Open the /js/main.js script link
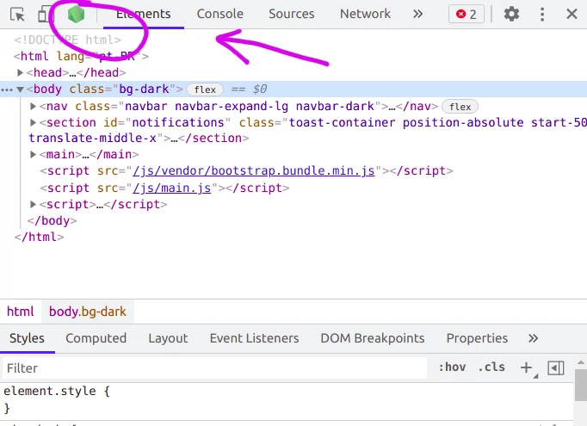Image resolution: width=587 pixels, height=426 pixels. pyautogui.click(x=172, y=188)
